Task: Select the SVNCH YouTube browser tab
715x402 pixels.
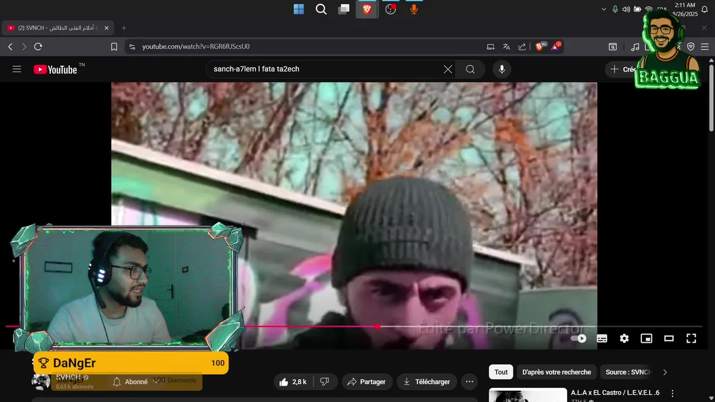Action: point(58,28)
